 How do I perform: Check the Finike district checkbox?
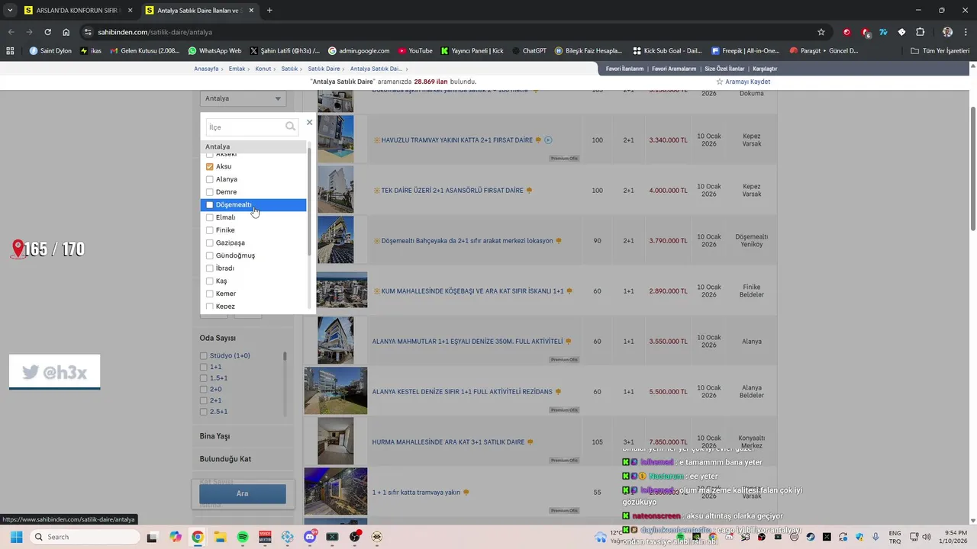(x=210, y=230)
